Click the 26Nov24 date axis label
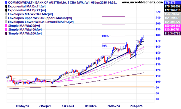Screen dimensions: 181x109 [x=114, y=106]
